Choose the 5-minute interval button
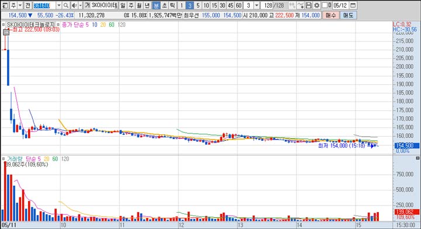 tap(198, 5)
